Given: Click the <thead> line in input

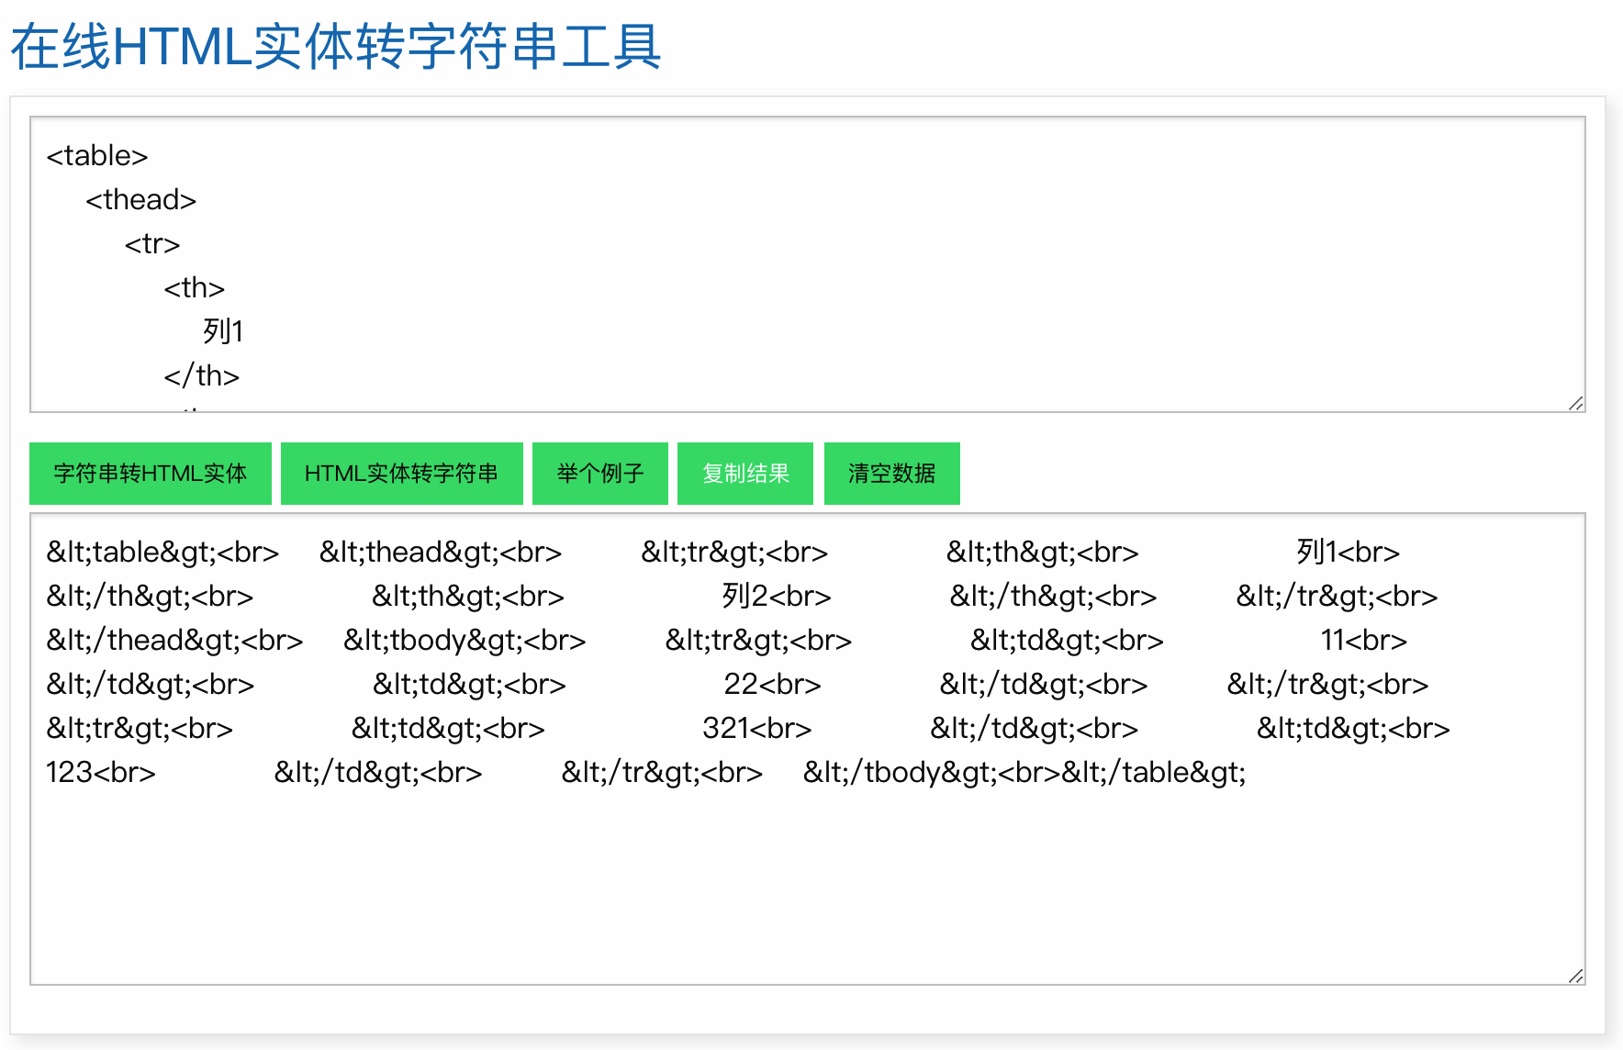Looking at the screenshot, I should point(141,200).
